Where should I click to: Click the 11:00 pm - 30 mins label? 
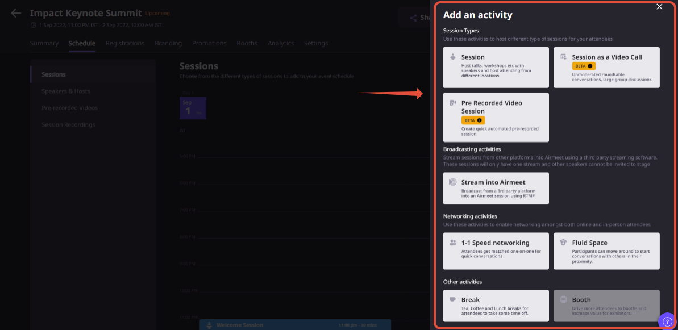tap(358, 325)
